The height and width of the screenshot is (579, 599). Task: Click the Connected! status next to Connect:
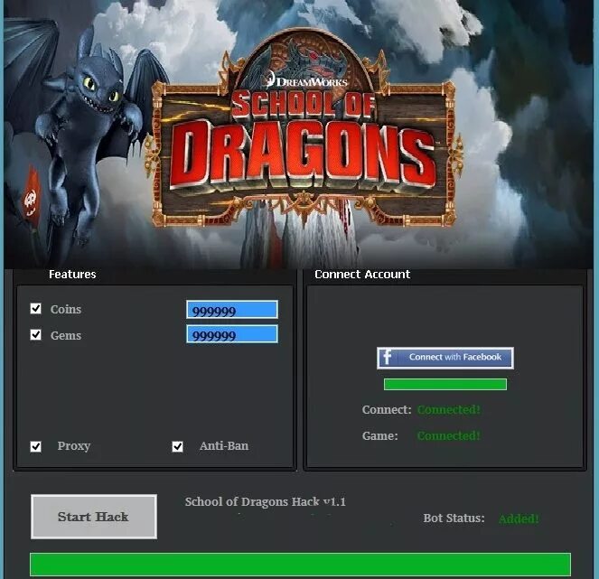[448, 409]
